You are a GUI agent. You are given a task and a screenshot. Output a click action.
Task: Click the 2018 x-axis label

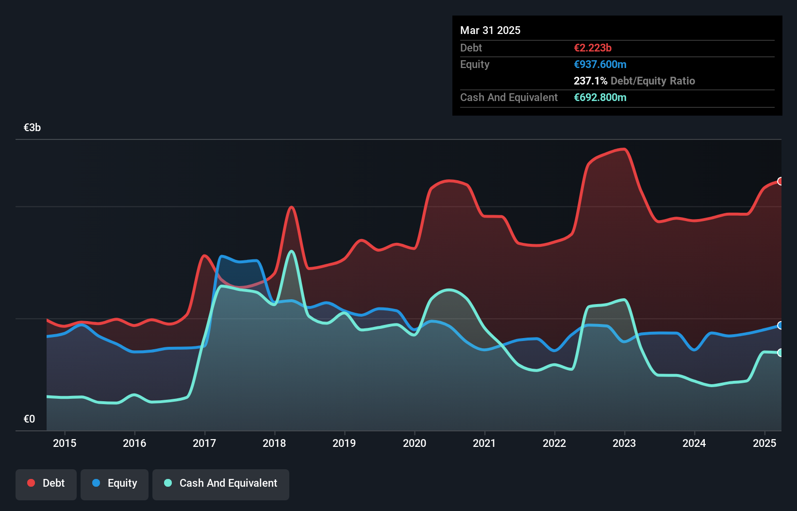click(x=274, y=443)
